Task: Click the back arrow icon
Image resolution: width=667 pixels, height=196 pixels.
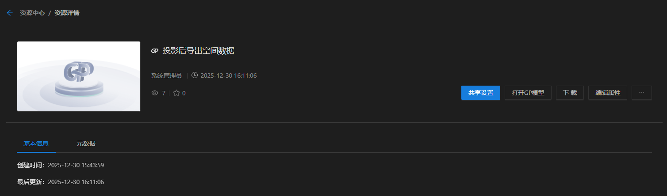Action: 10,13
